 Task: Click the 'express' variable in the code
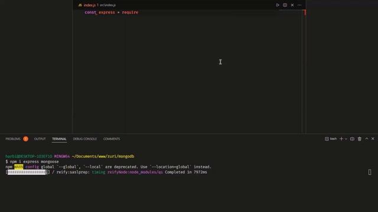pyautogui.click(x=107, y=12)
